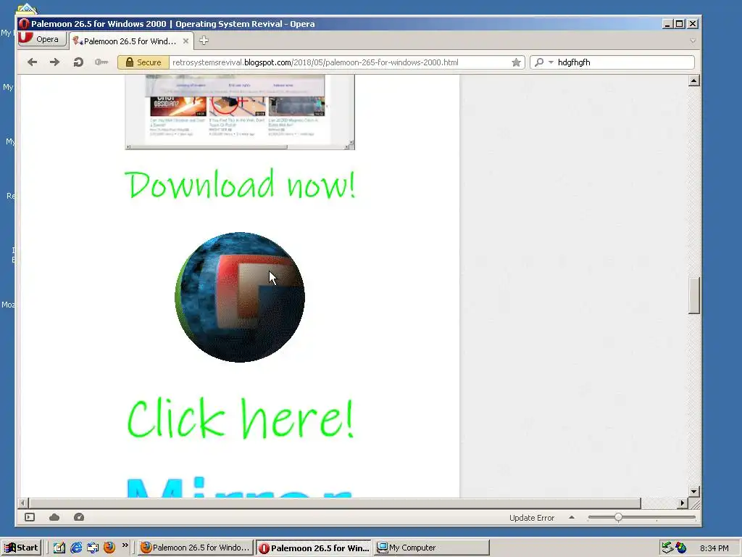Reload the current page
742x557 pixels.
pos(78,62)
